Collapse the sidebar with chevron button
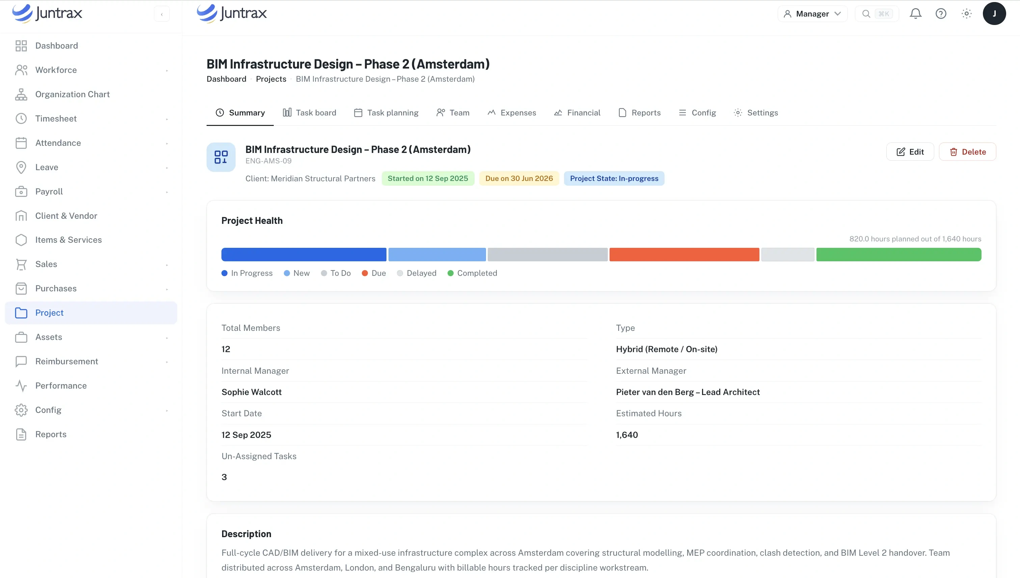 pos(162,14)
